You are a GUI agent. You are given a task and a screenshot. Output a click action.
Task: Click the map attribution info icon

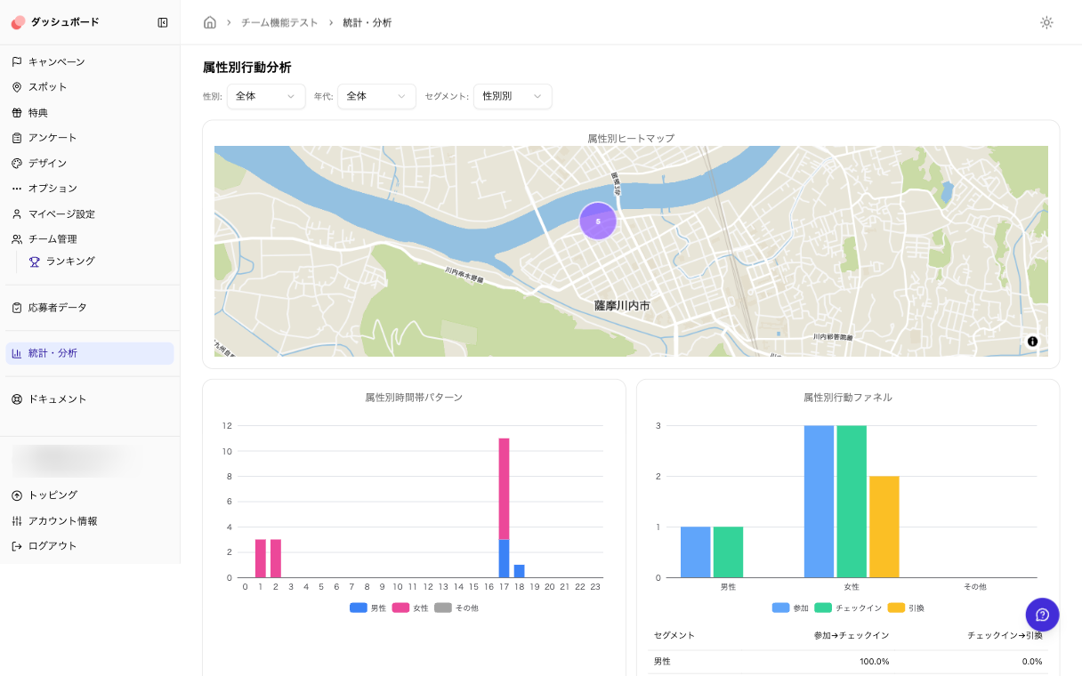1033,342
